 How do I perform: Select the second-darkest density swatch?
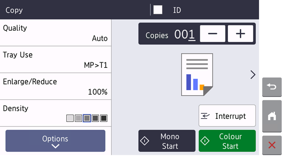tap(95, 118)
